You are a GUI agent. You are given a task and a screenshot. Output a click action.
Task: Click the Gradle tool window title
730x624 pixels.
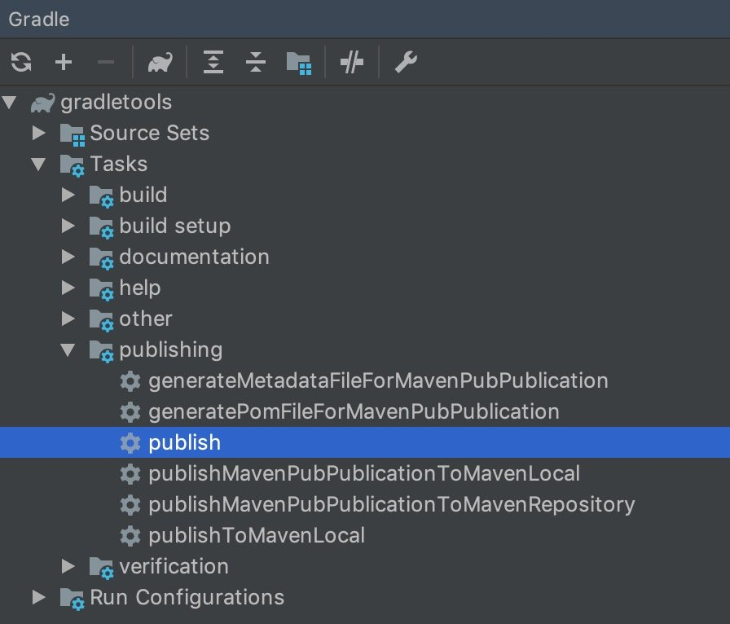pos(38,19)
